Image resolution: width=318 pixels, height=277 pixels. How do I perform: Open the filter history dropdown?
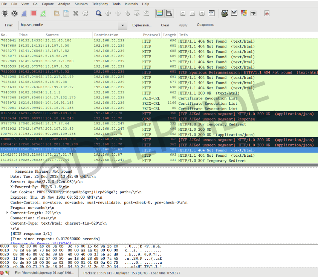coord(122,25)
